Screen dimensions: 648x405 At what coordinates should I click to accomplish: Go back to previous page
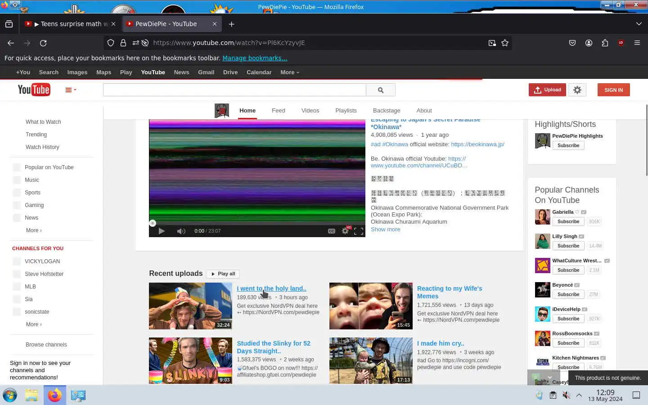11,43
